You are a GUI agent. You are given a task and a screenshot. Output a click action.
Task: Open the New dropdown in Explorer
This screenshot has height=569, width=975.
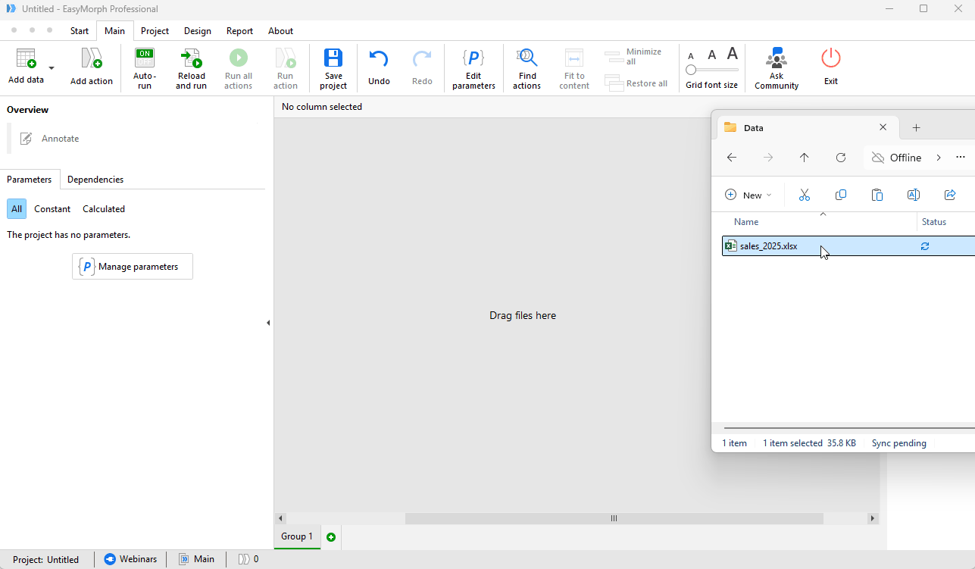[748, 195]
